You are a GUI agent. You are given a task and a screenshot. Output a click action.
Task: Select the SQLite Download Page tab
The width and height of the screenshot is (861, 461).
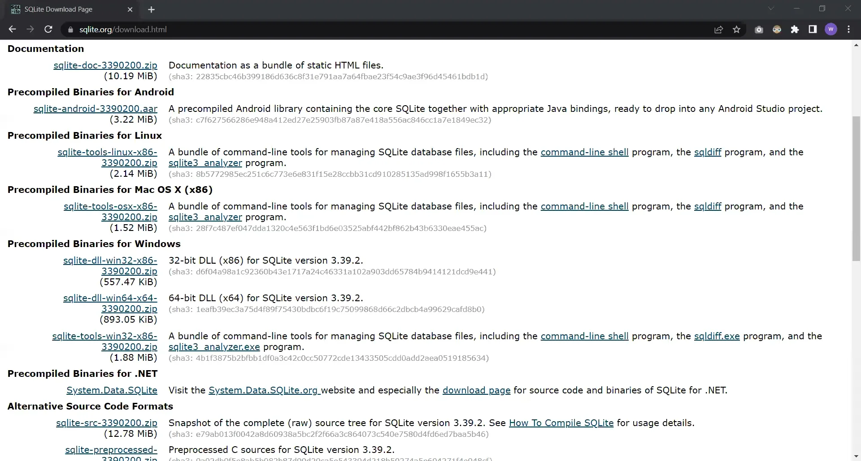tap(63, 9)
